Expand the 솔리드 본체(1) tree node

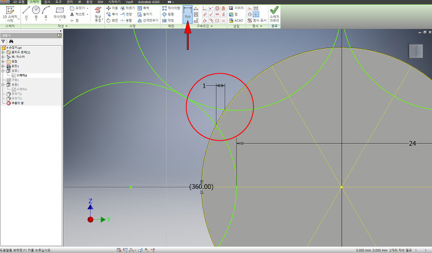(2, 52)
